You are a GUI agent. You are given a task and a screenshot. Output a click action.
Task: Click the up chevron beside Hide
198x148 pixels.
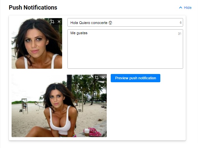pos(180,8)
